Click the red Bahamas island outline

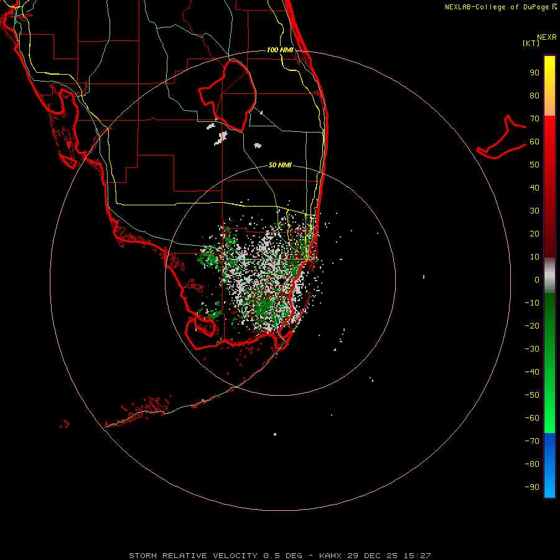(x=502, y=137)
